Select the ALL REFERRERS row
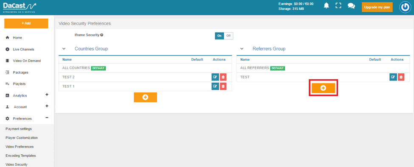 click(x=323, y=68)
